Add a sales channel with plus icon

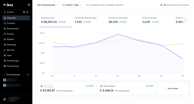click(28, 74)
